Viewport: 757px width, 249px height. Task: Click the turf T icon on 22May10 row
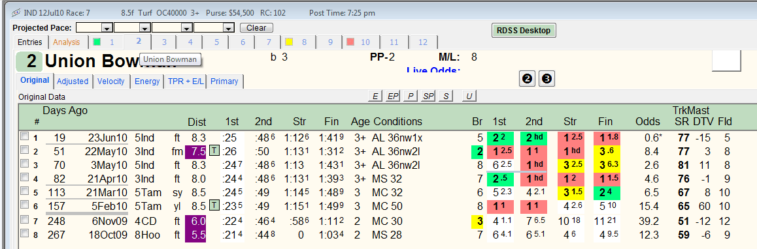(x=214, y=151)
